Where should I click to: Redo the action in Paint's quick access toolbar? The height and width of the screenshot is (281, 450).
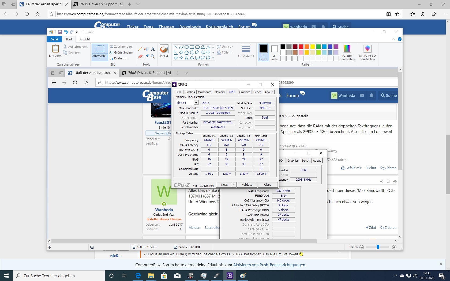pyautogui.click(x=72, y=32)
